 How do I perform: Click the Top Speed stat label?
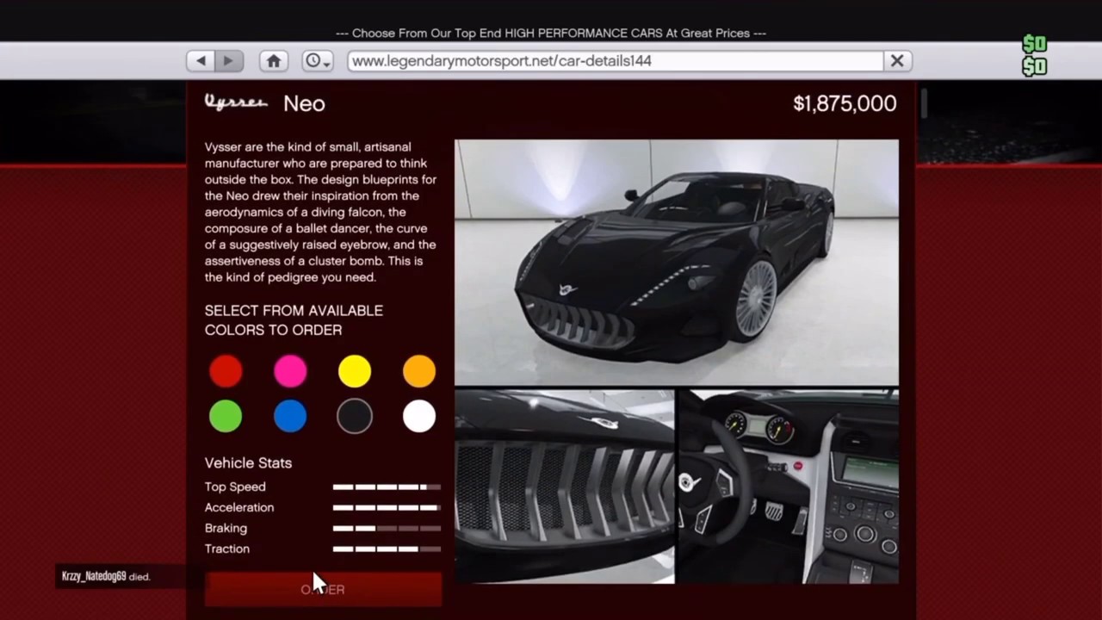pos(235,487)
